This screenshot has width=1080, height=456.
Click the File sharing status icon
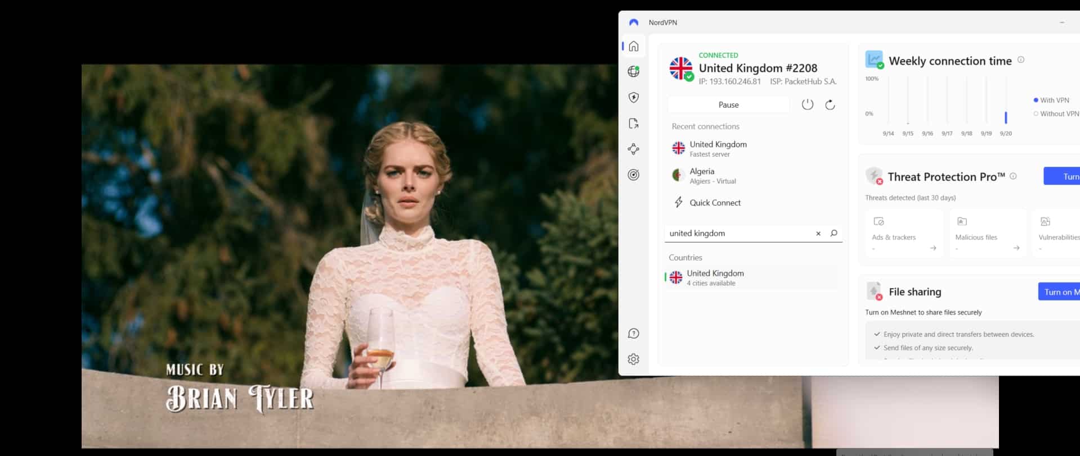tap(875, 291)
